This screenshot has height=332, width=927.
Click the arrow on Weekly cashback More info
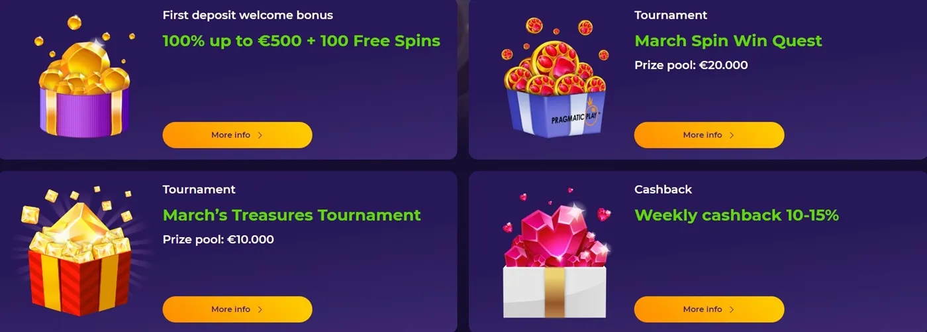pyautogui.click(x=732, y=309)
